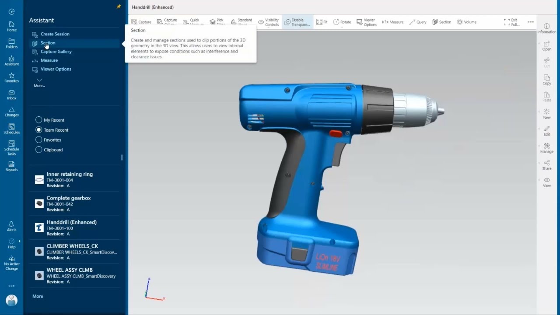Open Visibility Controls in the toolbar
Screen dimensions: 560x315
click(268, 22)
